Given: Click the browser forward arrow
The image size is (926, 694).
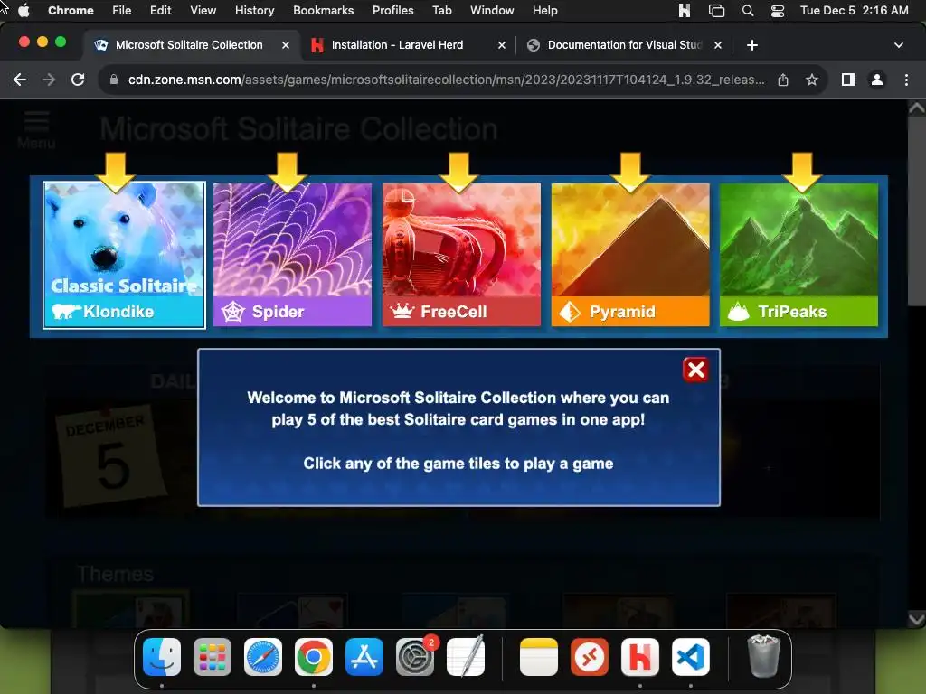Looking at the screenshot, I should click(x=49, y=80).
